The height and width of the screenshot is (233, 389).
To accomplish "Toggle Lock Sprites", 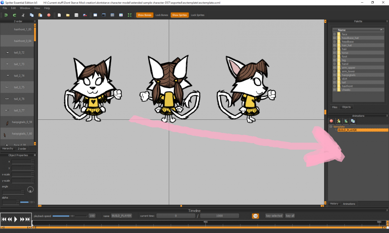I will [x=198, y=15].
